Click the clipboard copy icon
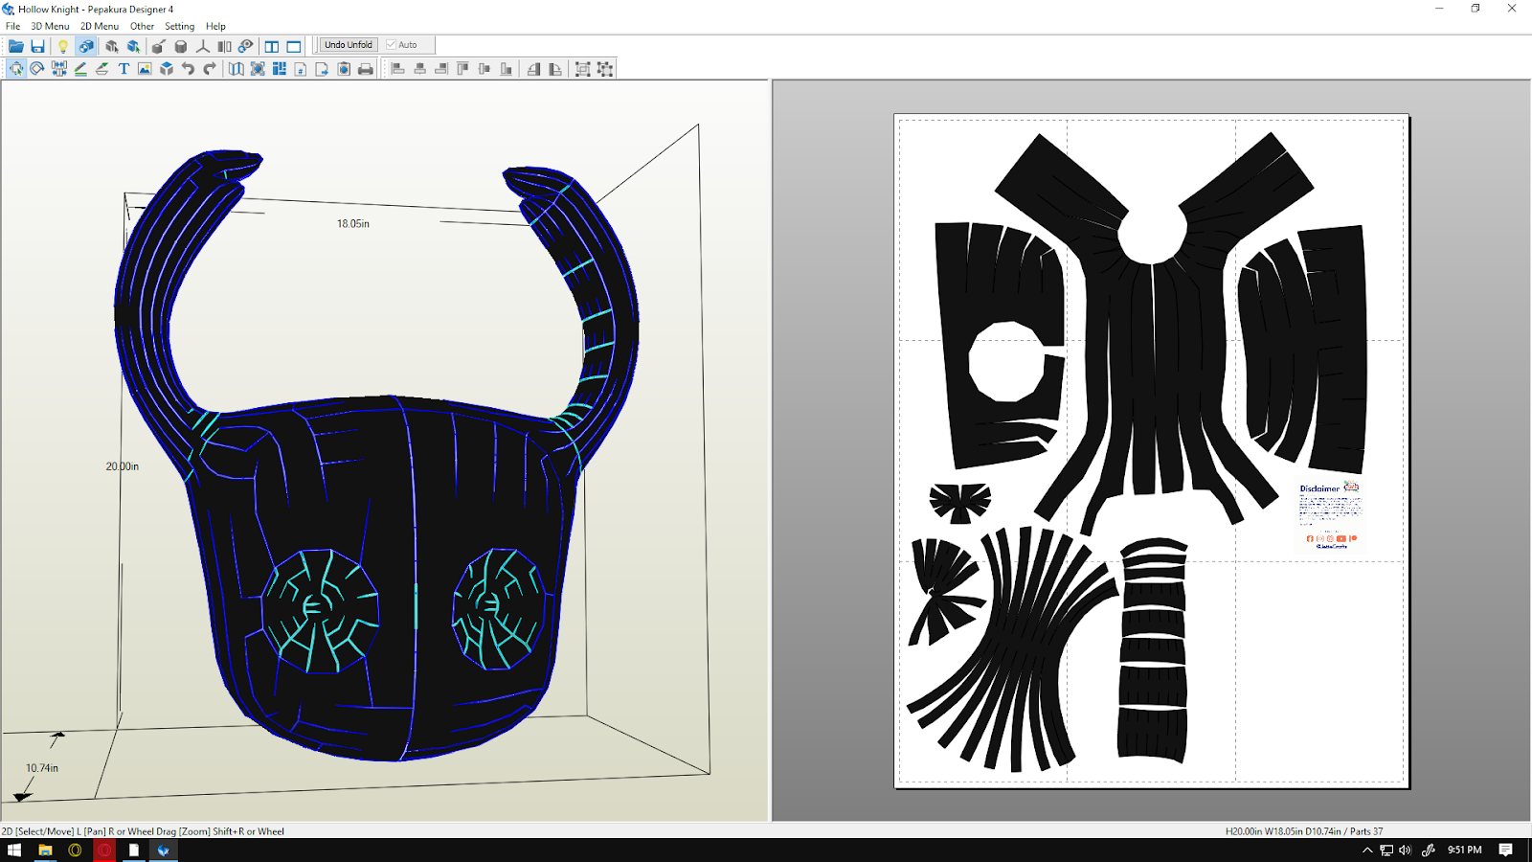 coord(344,69)
